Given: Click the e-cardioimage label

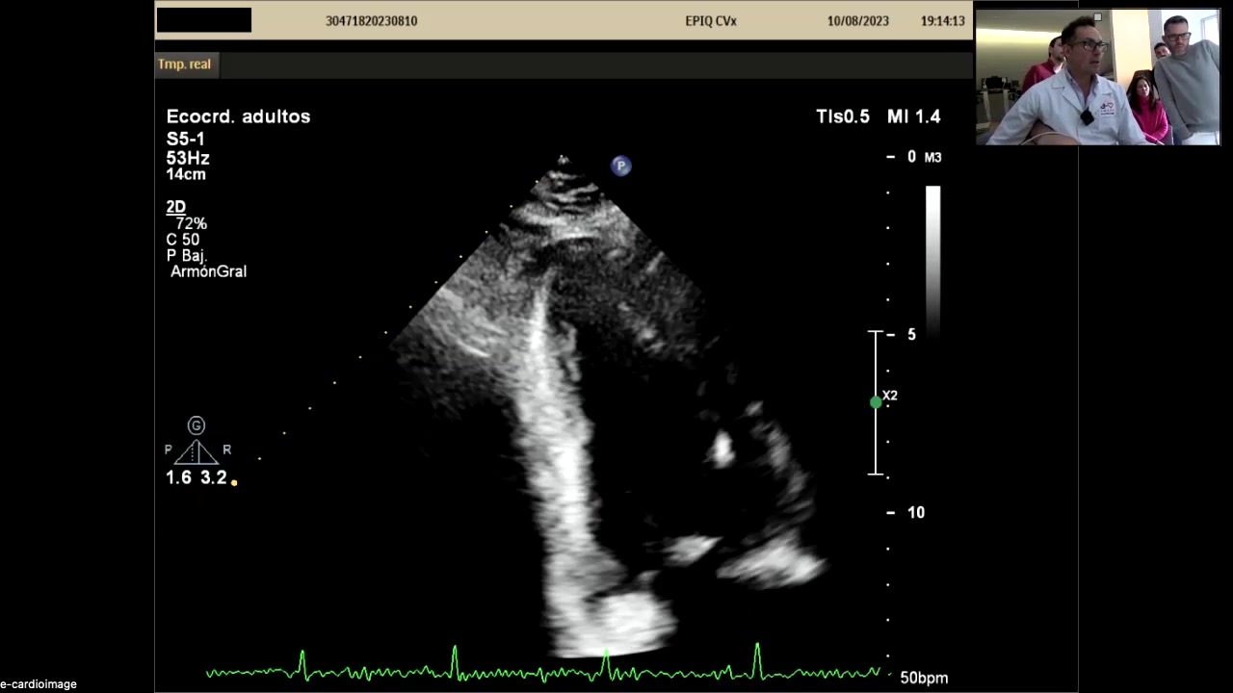Looking at the screenshot, I should coord(39,684).
